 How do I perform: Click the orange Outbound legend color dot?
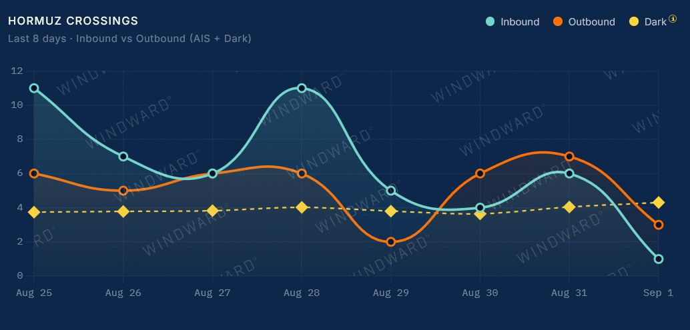coord(559,21)
